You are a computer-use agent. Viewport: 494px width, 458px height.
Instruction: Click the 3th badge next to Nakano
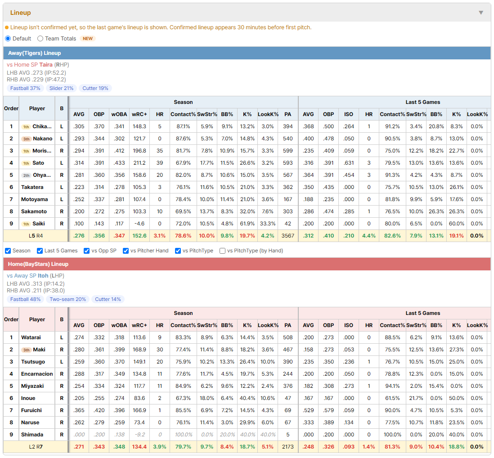27,139
